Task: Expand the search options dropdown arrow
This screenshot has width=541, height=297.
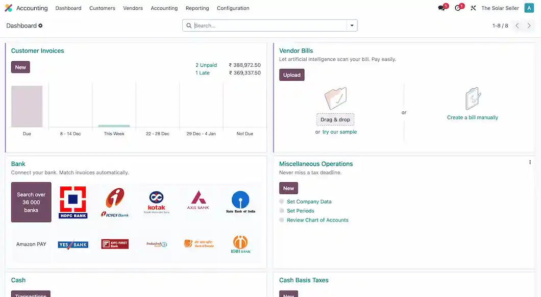Action: pyautogui.click(x=352, y=26)
